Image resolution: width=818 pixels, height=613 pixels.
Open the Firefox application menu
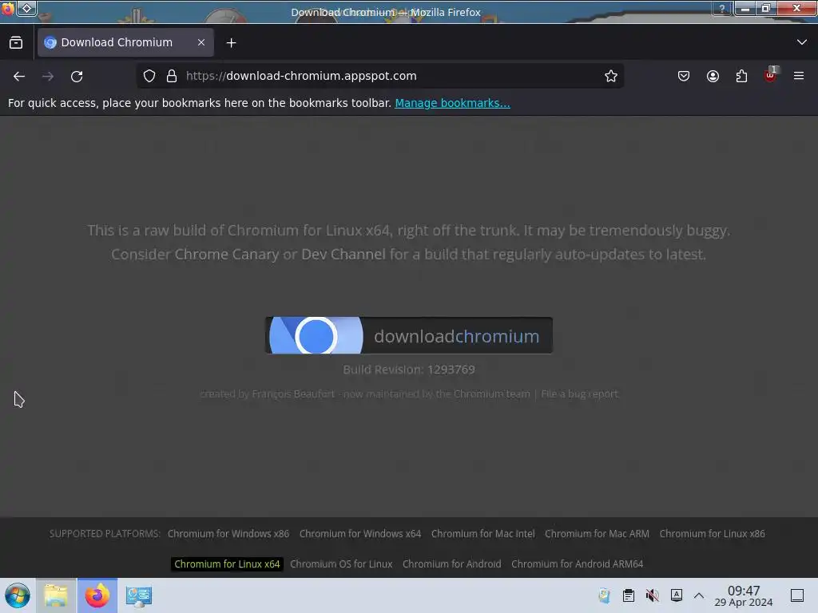click(799, 76)
